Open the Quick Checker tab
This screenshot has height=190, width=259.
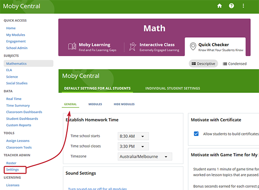tap(215, 47)
